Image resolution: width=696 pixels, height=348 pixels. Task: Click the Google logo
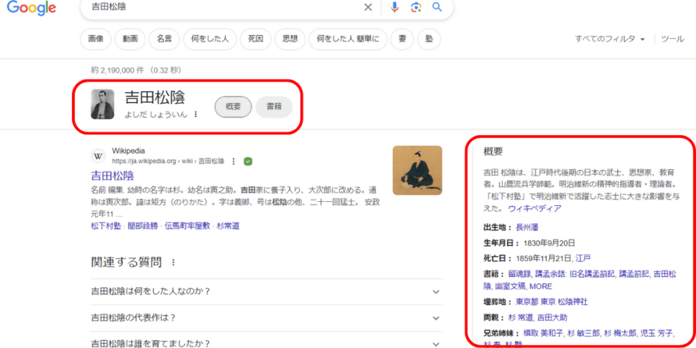(x=31, y=8)
